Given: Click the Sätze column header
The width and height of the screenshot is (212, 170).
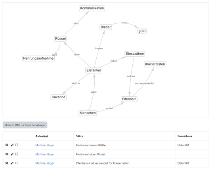Looking at the screenshot, I should click(x=80, y=136).
